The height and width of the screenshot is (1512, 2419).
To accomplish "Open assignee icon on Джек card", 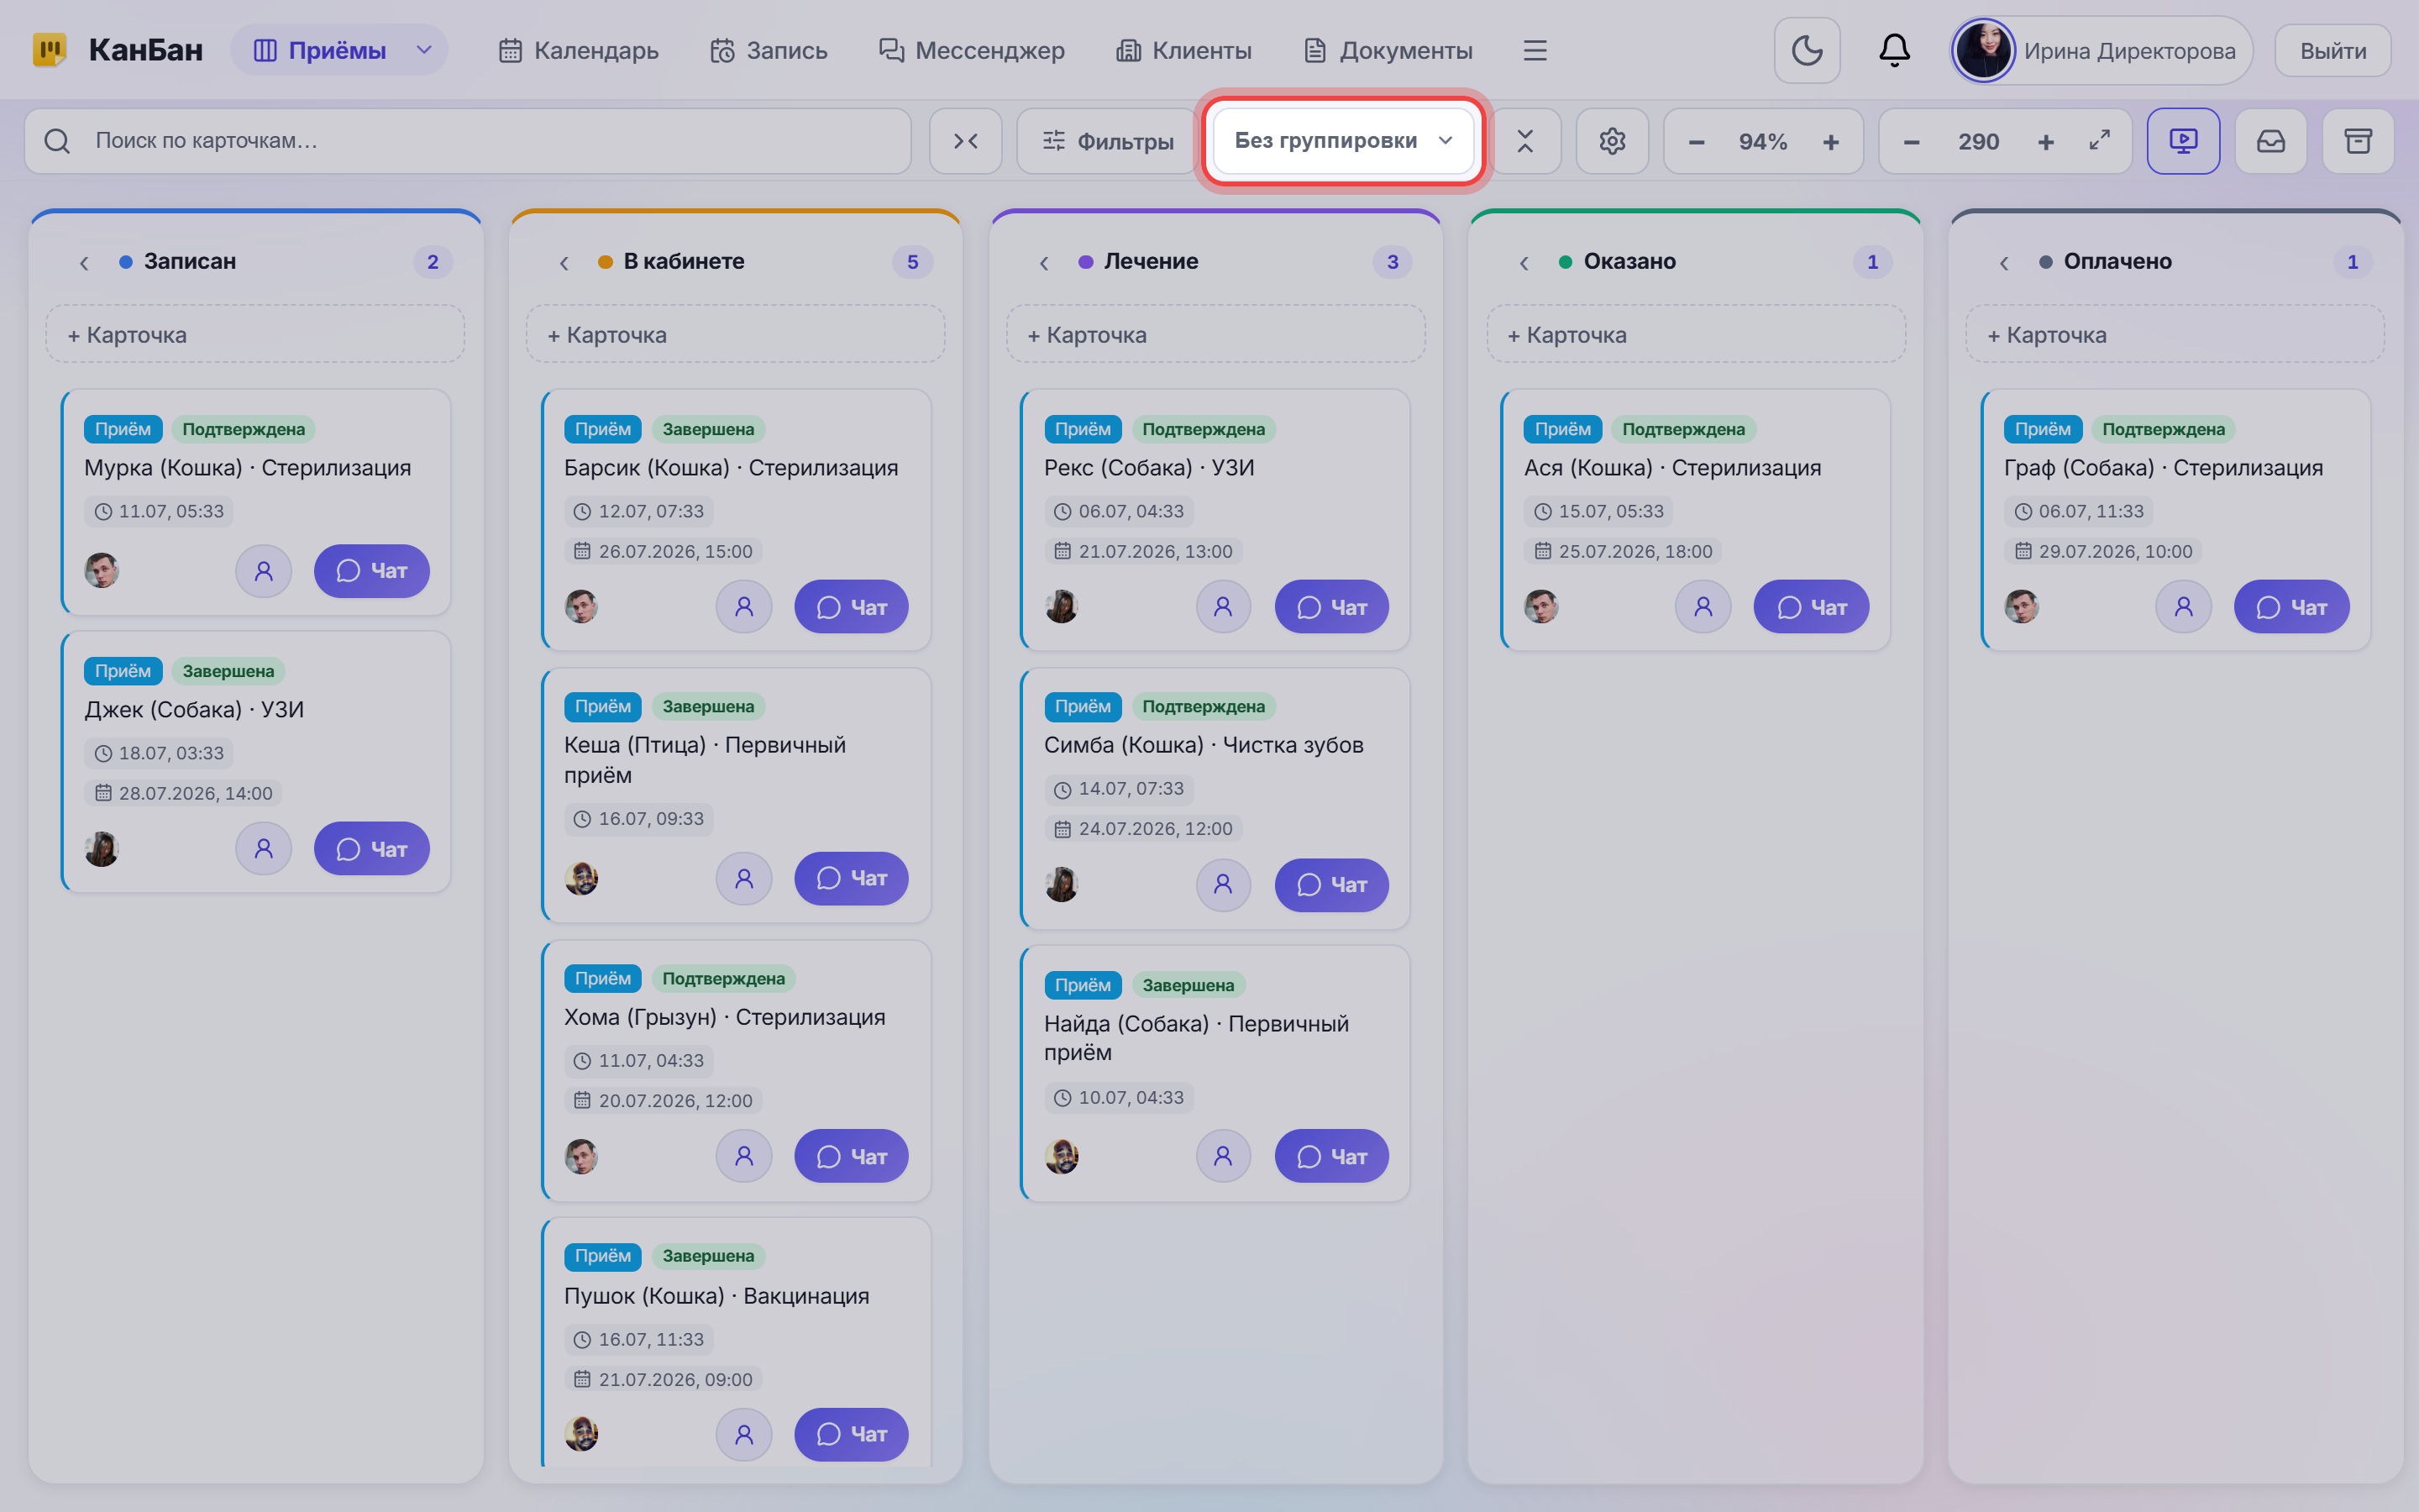I will click(264, 849).
